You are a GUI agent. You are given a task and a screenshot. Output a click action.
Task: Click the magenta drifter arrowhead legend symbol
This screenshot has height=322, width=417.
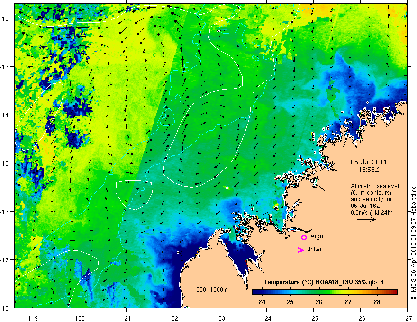point(300,250)
